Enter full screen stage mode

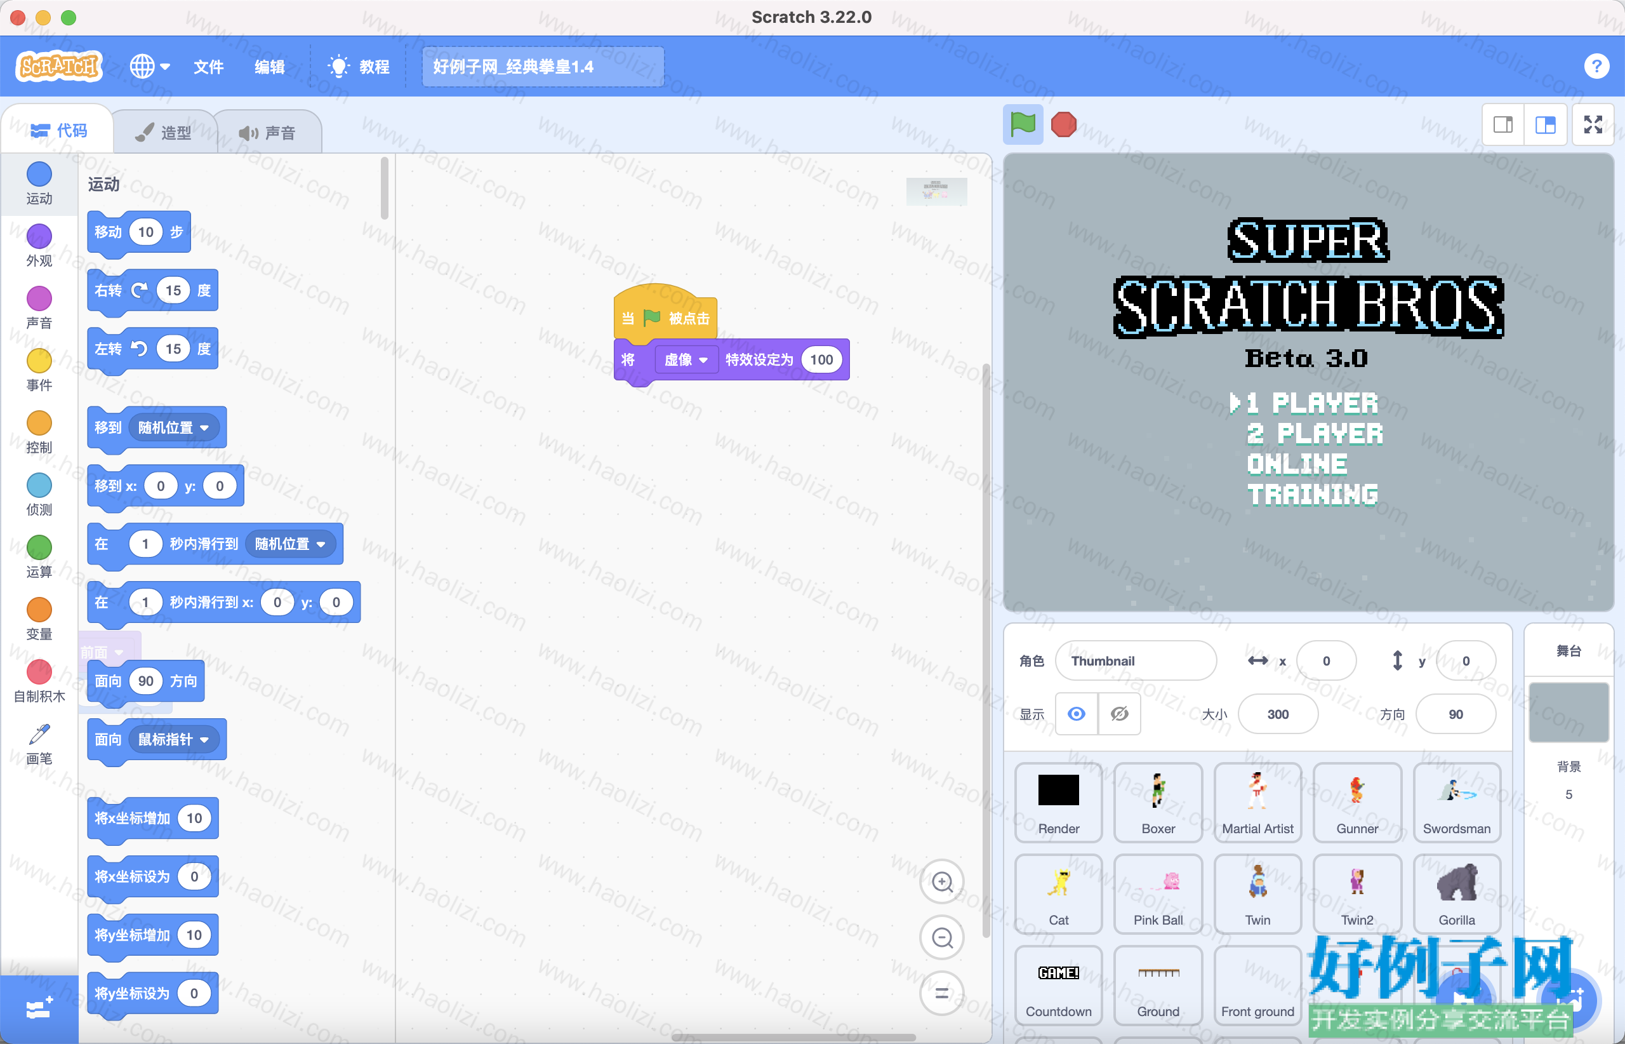pyautogui.click(x=1593, y=124)
